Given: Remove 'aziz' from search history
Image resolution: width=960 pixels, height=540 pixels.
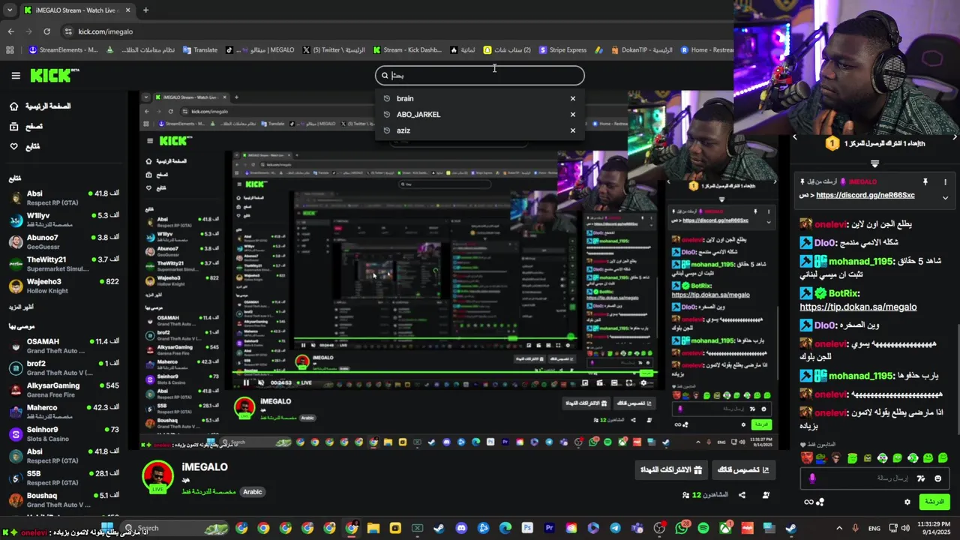Looking at the screenshot, I should (x=573, y=130).
